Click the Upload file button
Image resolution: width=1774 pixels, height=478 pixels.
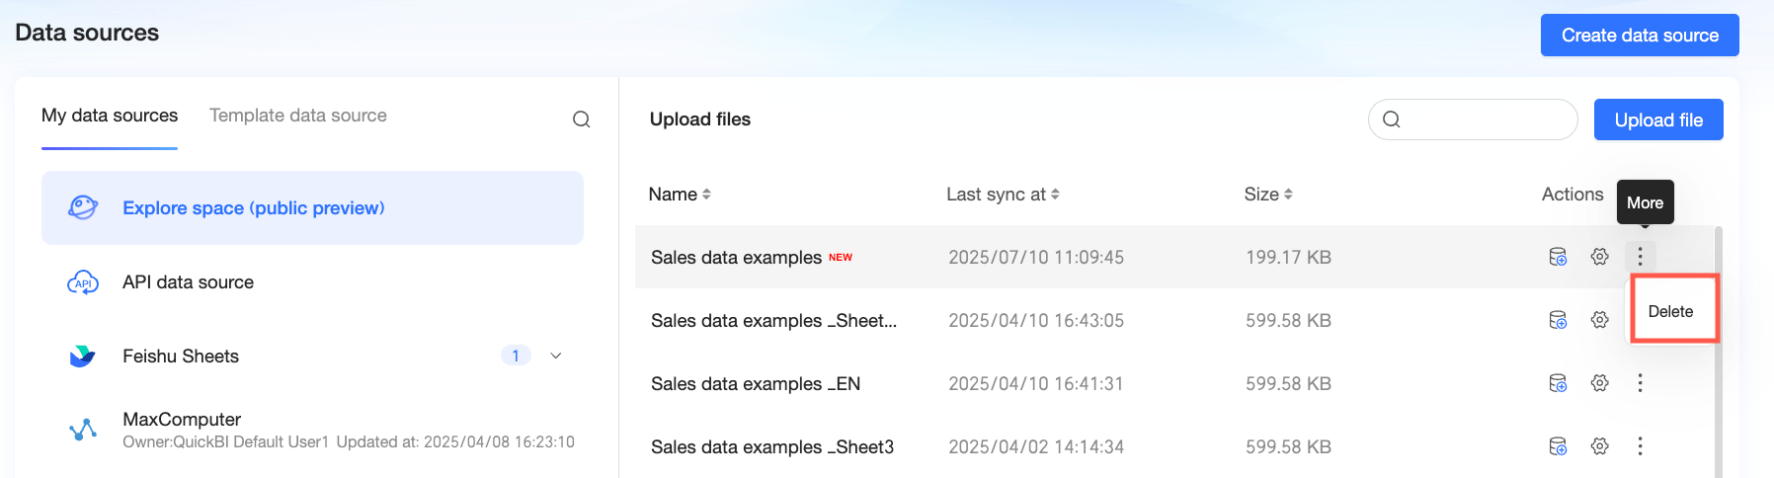[1658, 119]
